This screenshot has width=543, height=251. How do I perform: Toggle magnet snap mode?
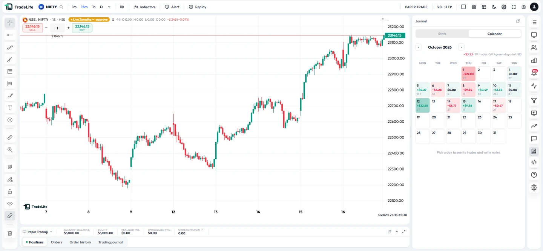coord(10,167)
